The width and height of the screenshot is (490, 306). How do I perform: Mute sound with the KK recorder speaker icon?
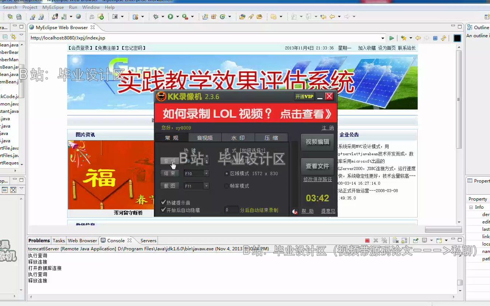point(294,212)
